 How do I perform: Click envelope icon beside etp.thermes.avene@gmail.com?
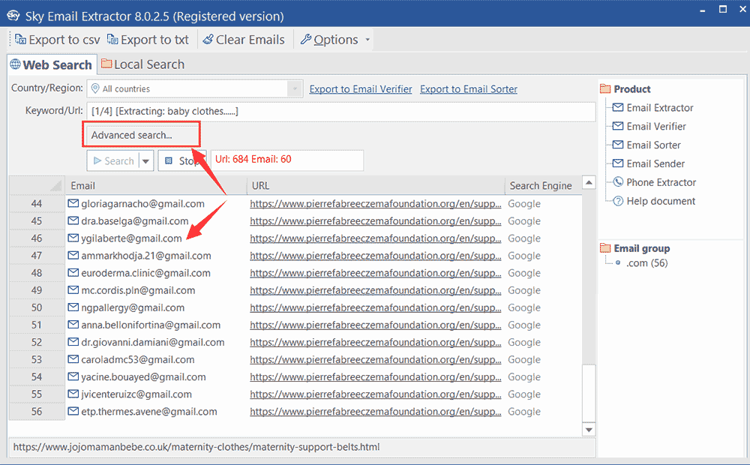(73, 412)
